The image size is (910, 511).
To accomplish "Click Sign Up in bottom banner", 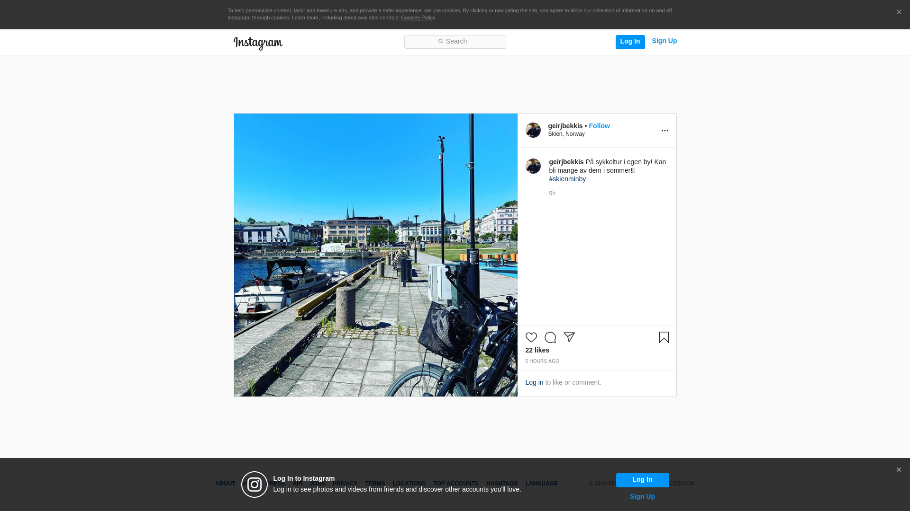I will pyautogui.click(x=642, y=496).
